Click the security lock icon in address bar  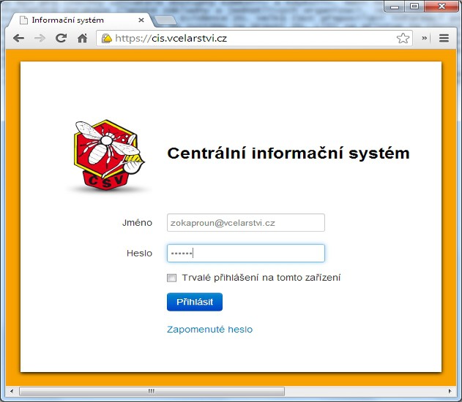click(106, 38)
